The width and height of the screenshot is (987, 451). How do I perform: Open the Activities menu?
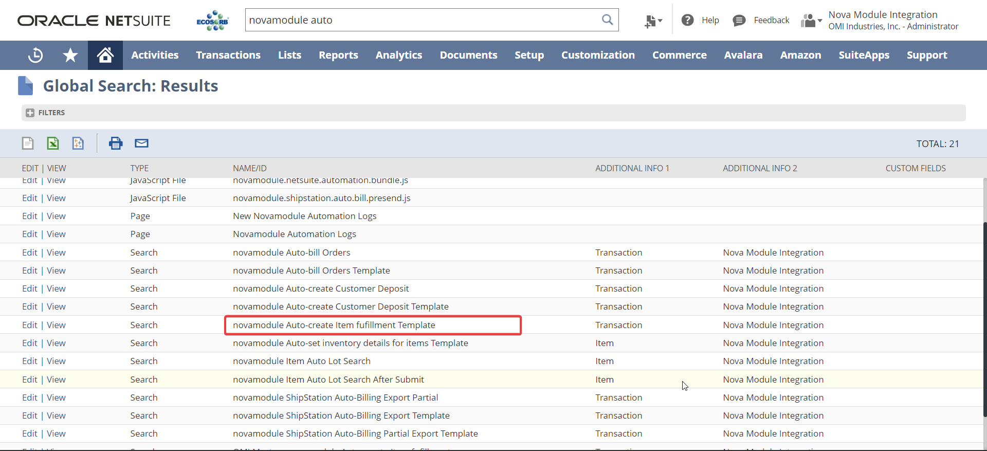(x=155, y=55)
